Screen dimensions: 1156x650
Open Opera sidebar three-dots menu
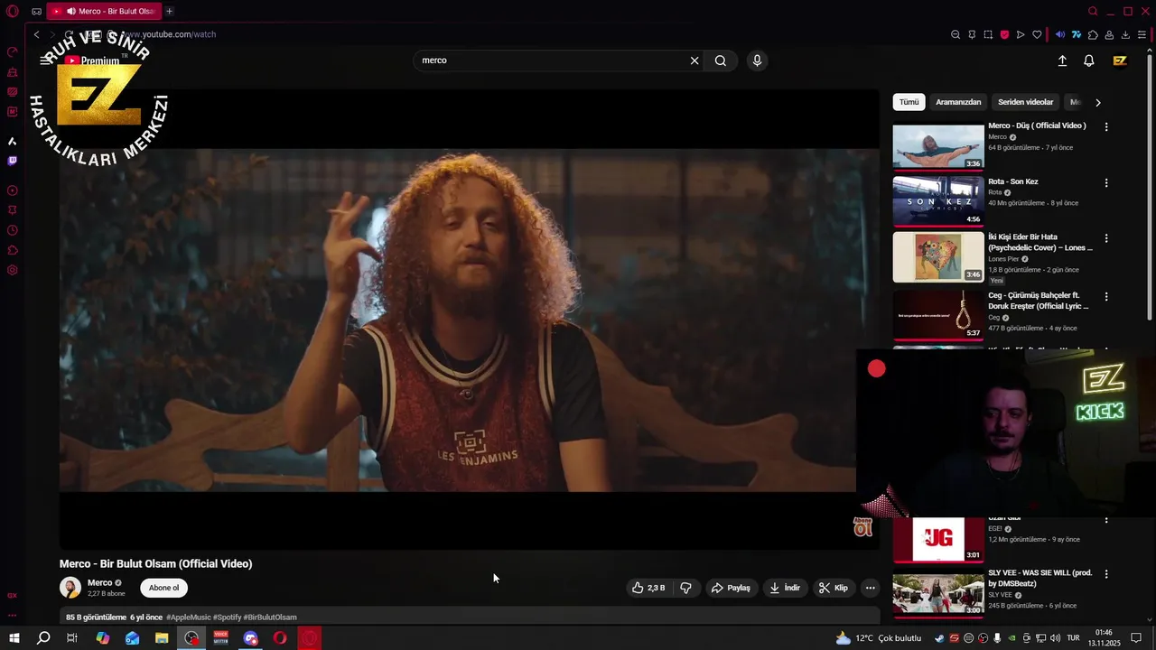point(12,616)
